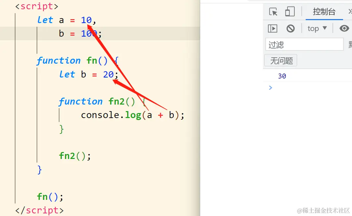Image resolution: width=352 pixels, height=216 pixels.
Task: Clear the console with the ban icon
Action: point(290,28)
